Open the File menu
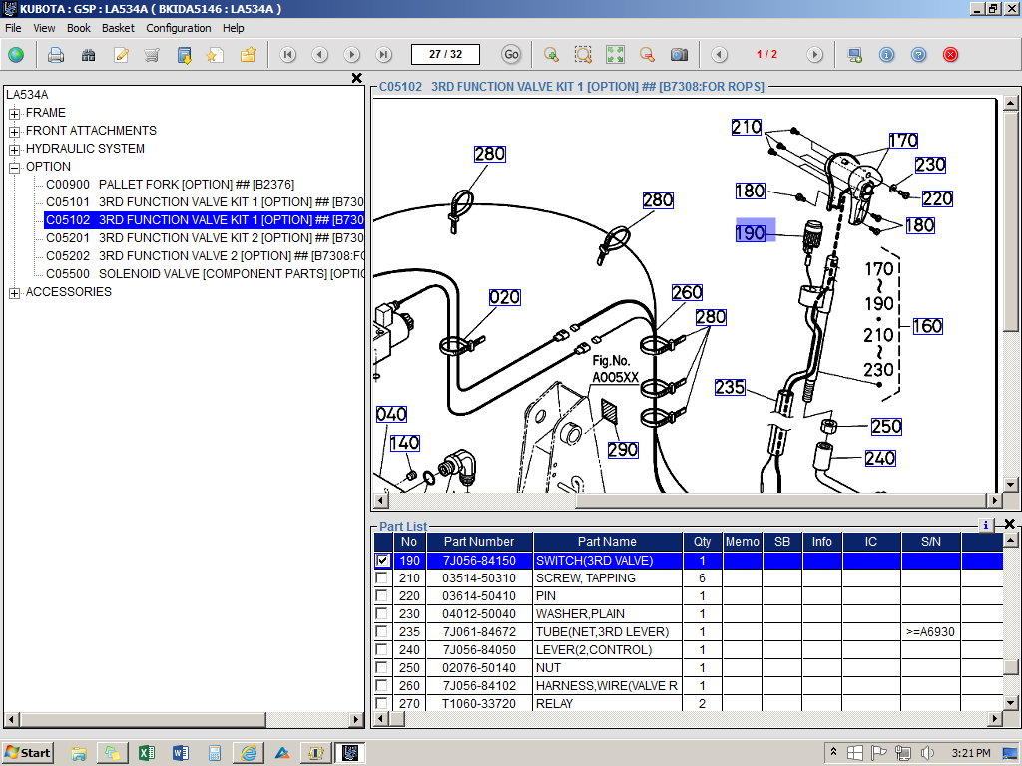The height and width of the screenshot is (766, 1022). tap(13, 28)
